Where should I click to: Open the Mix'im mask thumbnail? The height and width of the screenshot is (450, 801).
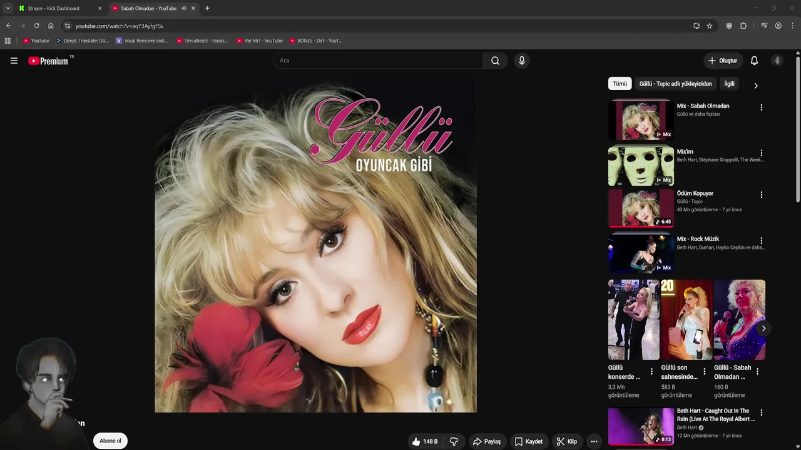tap(641, 166)
